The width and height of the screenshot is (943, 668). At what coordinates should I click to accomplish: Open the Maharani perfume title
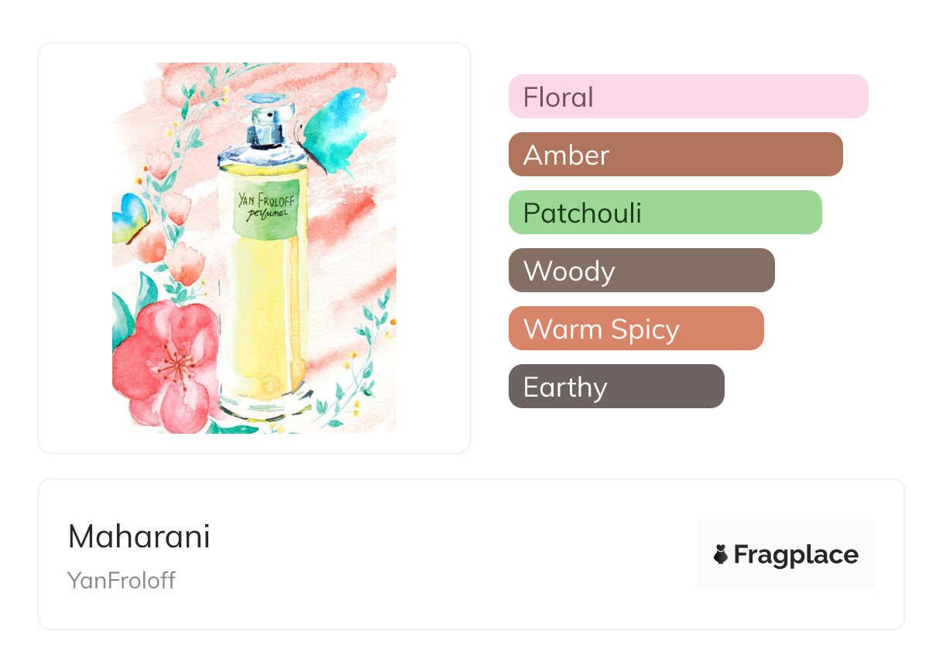pyautogui.click(x=139, y=537)
